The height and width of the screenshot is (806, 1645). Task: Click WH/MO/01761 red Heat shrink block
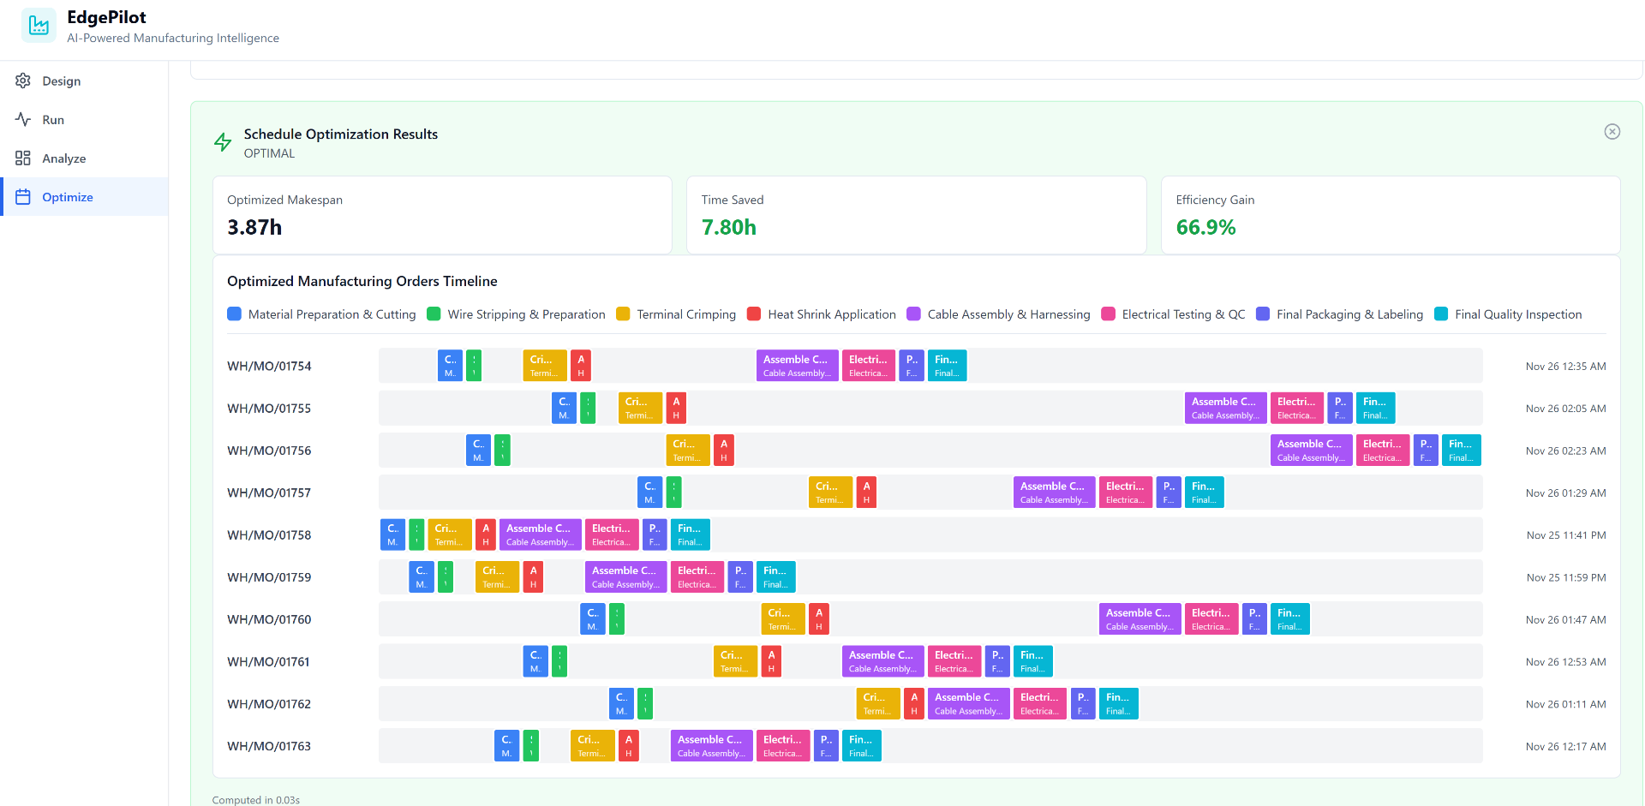tap(771, 661)
